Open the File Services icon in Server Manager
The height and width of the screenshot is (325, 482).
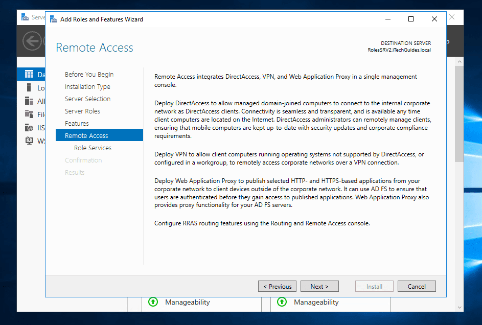[29, 114]
